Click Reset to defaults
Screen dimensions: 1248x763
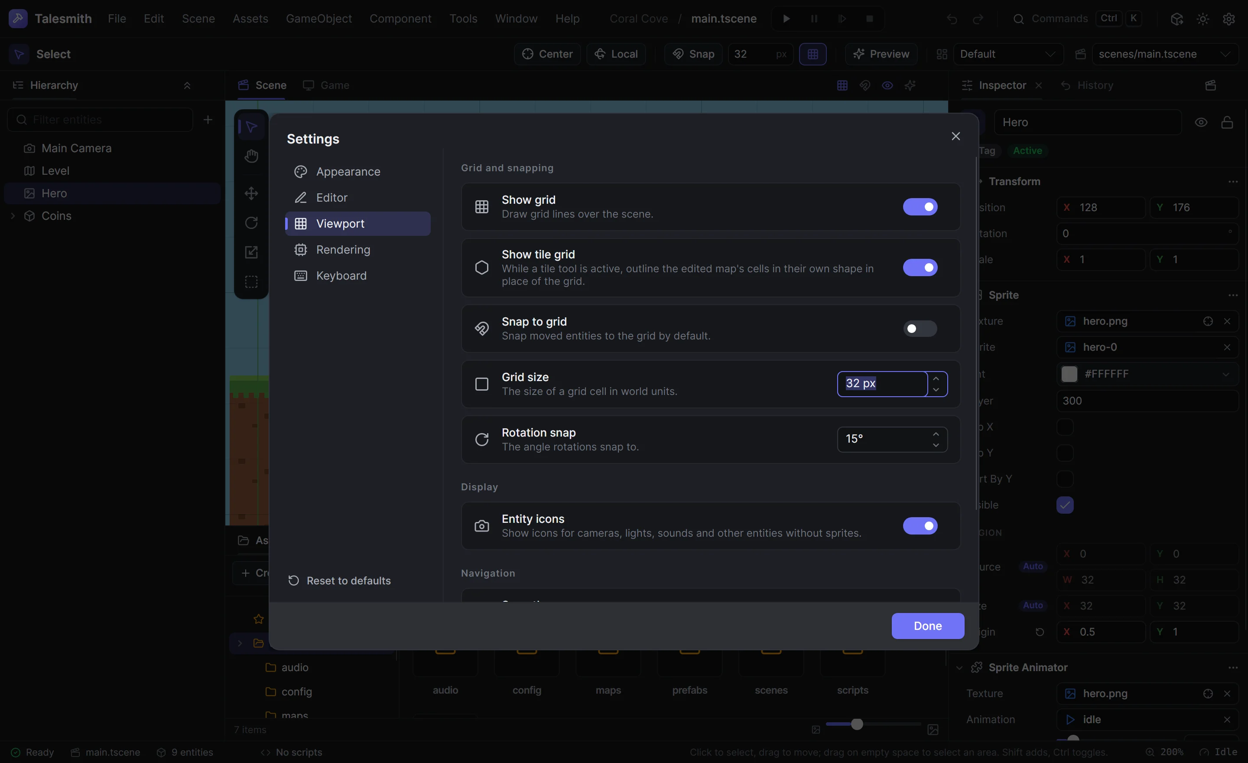point(339,580)
